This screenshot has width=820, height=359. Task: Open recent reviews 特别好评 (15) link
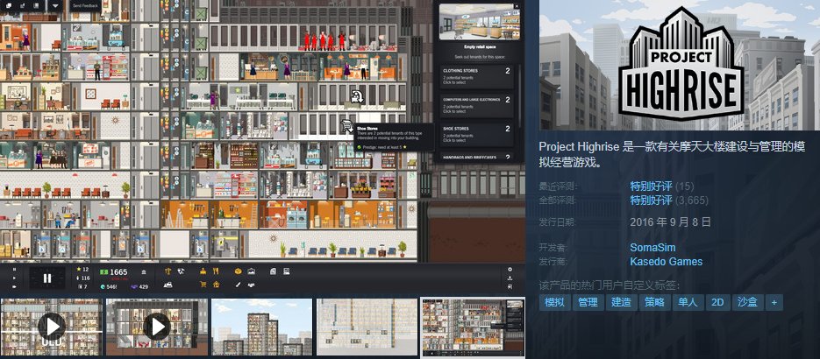pyautogui.click(x=662, y=186)
